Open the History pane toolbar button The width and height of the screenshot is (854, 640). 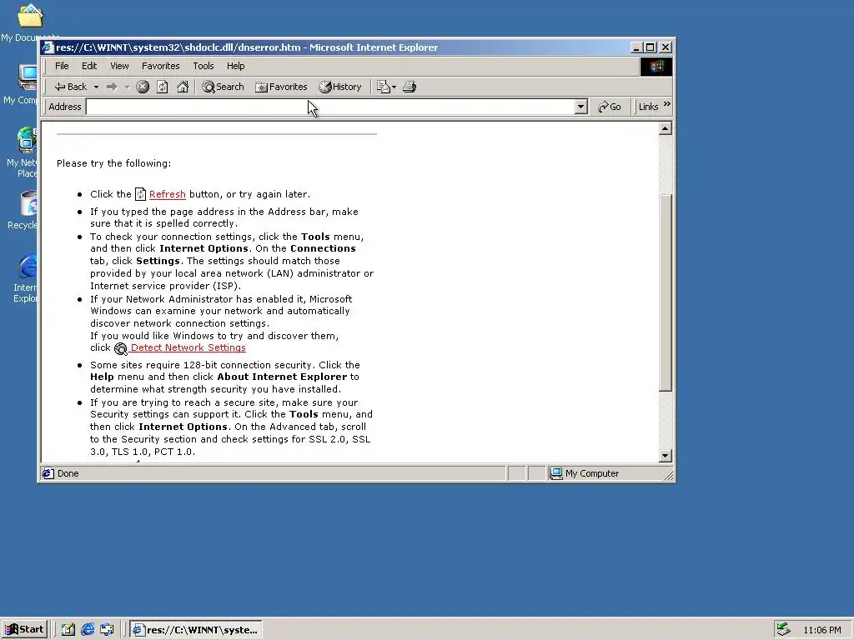pos(340,87)
